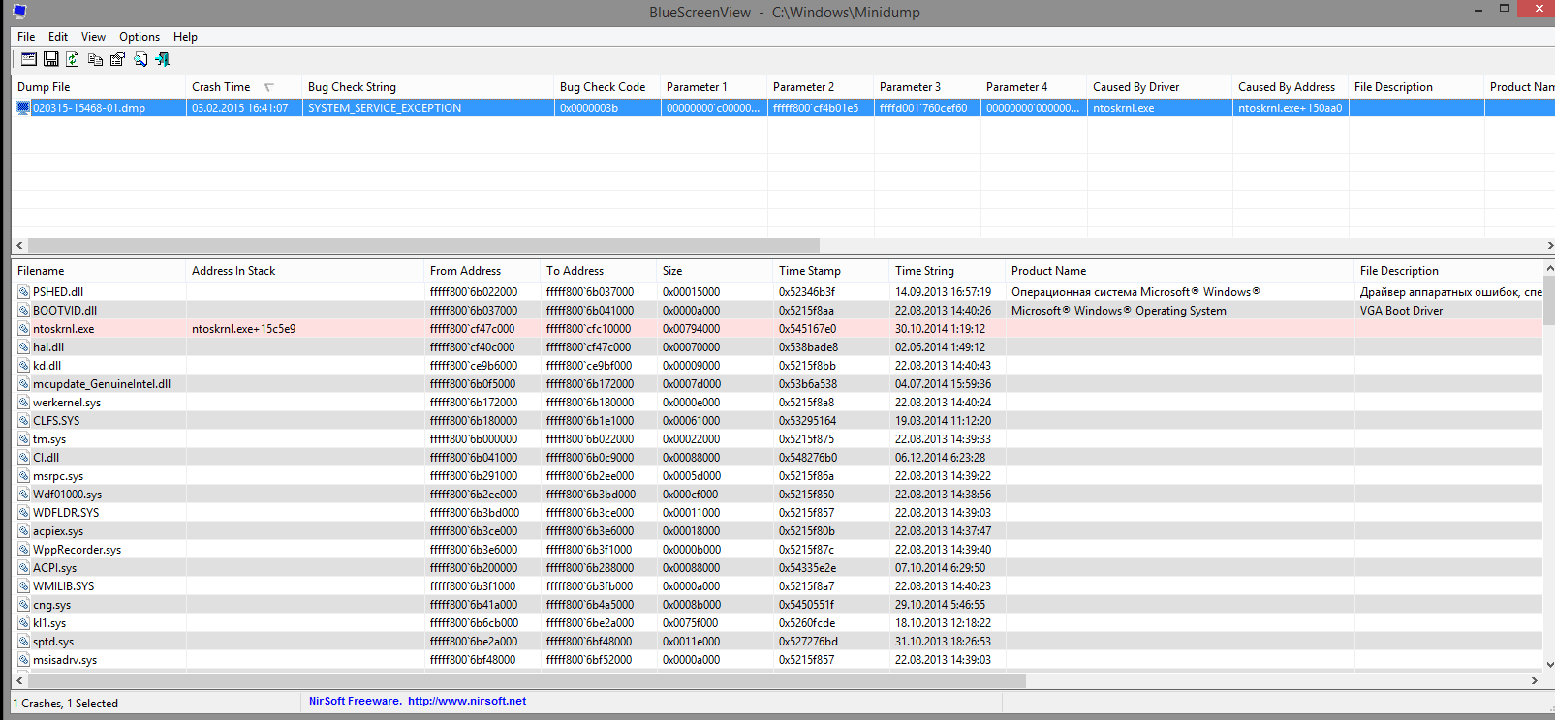Viewport: 1555px width, 720px height.
Task: Click the file icon next to werkernel.sys
Action: coord(23,403)
